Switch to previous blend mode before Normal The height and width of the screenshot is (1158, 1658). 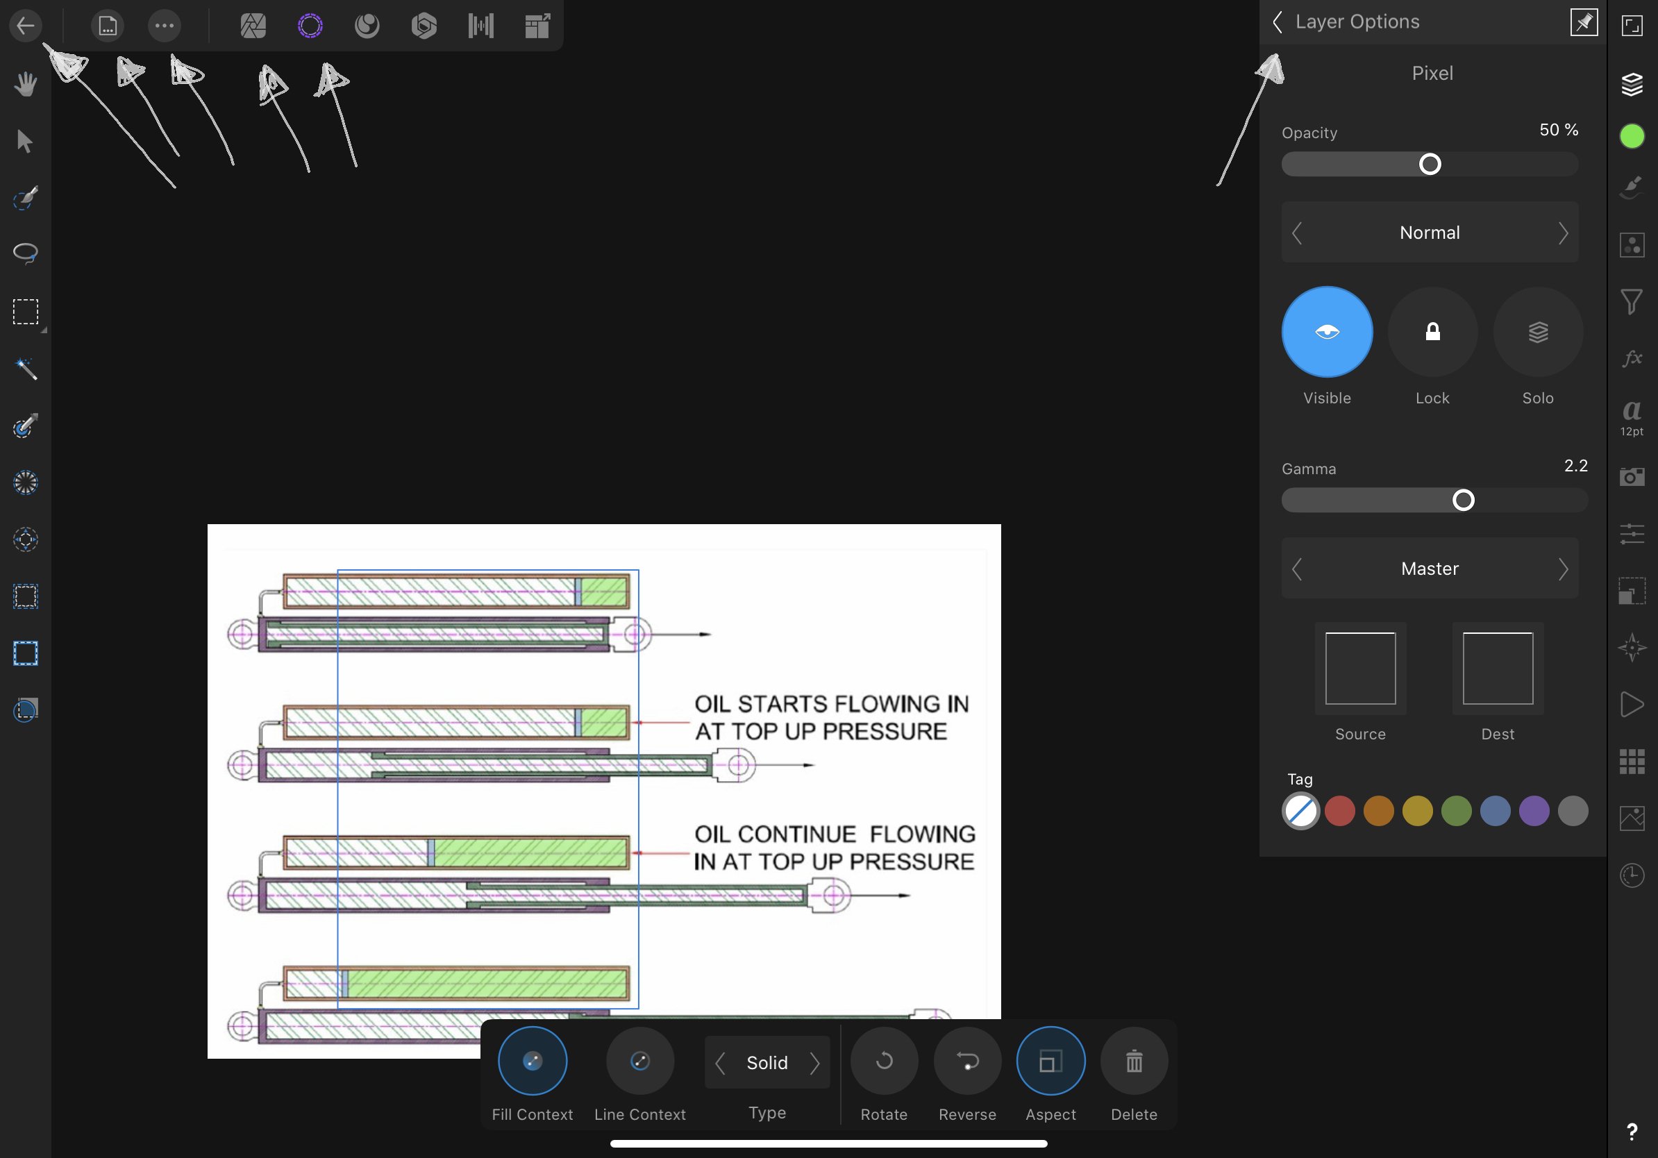click(1297, 233)
